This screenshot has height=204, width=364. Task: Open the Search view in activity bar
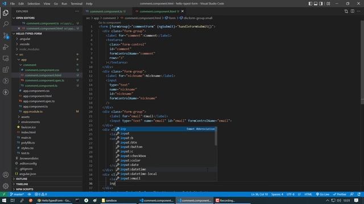coord(6,24)
